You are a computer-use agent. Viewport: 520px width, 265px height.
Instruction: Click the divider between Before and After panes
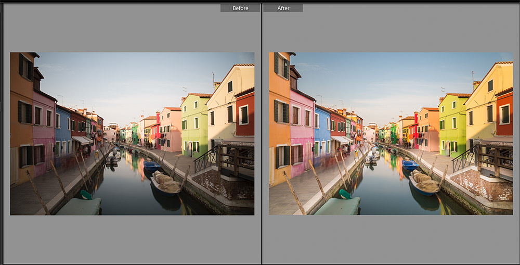[262, 133]
